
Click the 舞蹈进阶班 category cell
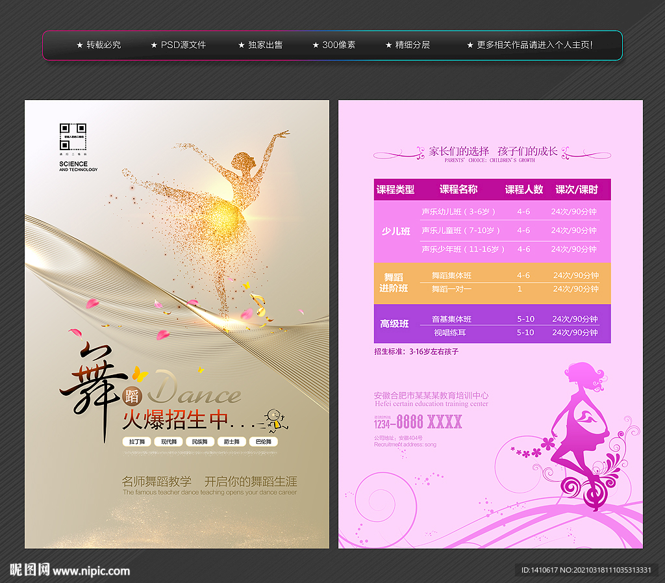pyautogui.click(x=394, y=283)
